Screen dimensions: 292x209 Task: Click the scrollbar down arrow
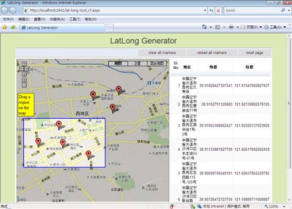click(x=289, y=200)
